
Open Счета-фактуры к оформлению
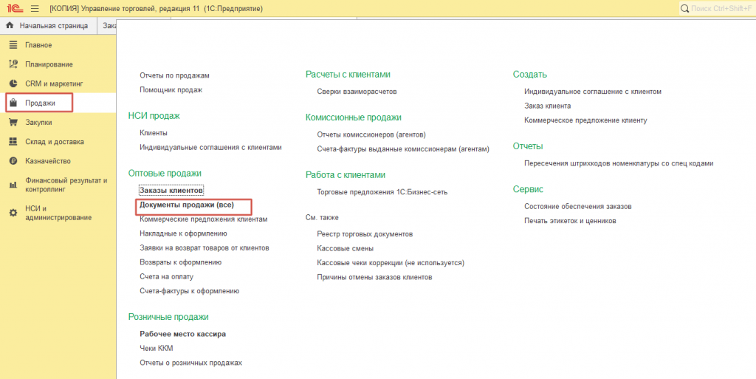(190, 291)
